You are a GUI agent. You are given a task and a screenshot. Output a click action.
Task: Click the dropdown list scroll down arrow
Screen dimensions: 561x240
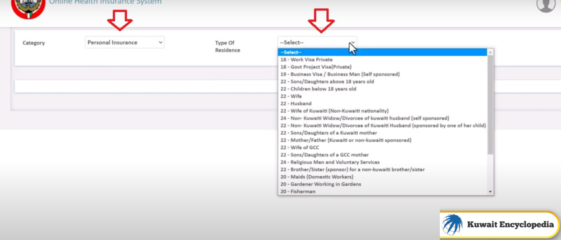pos(490,192)
